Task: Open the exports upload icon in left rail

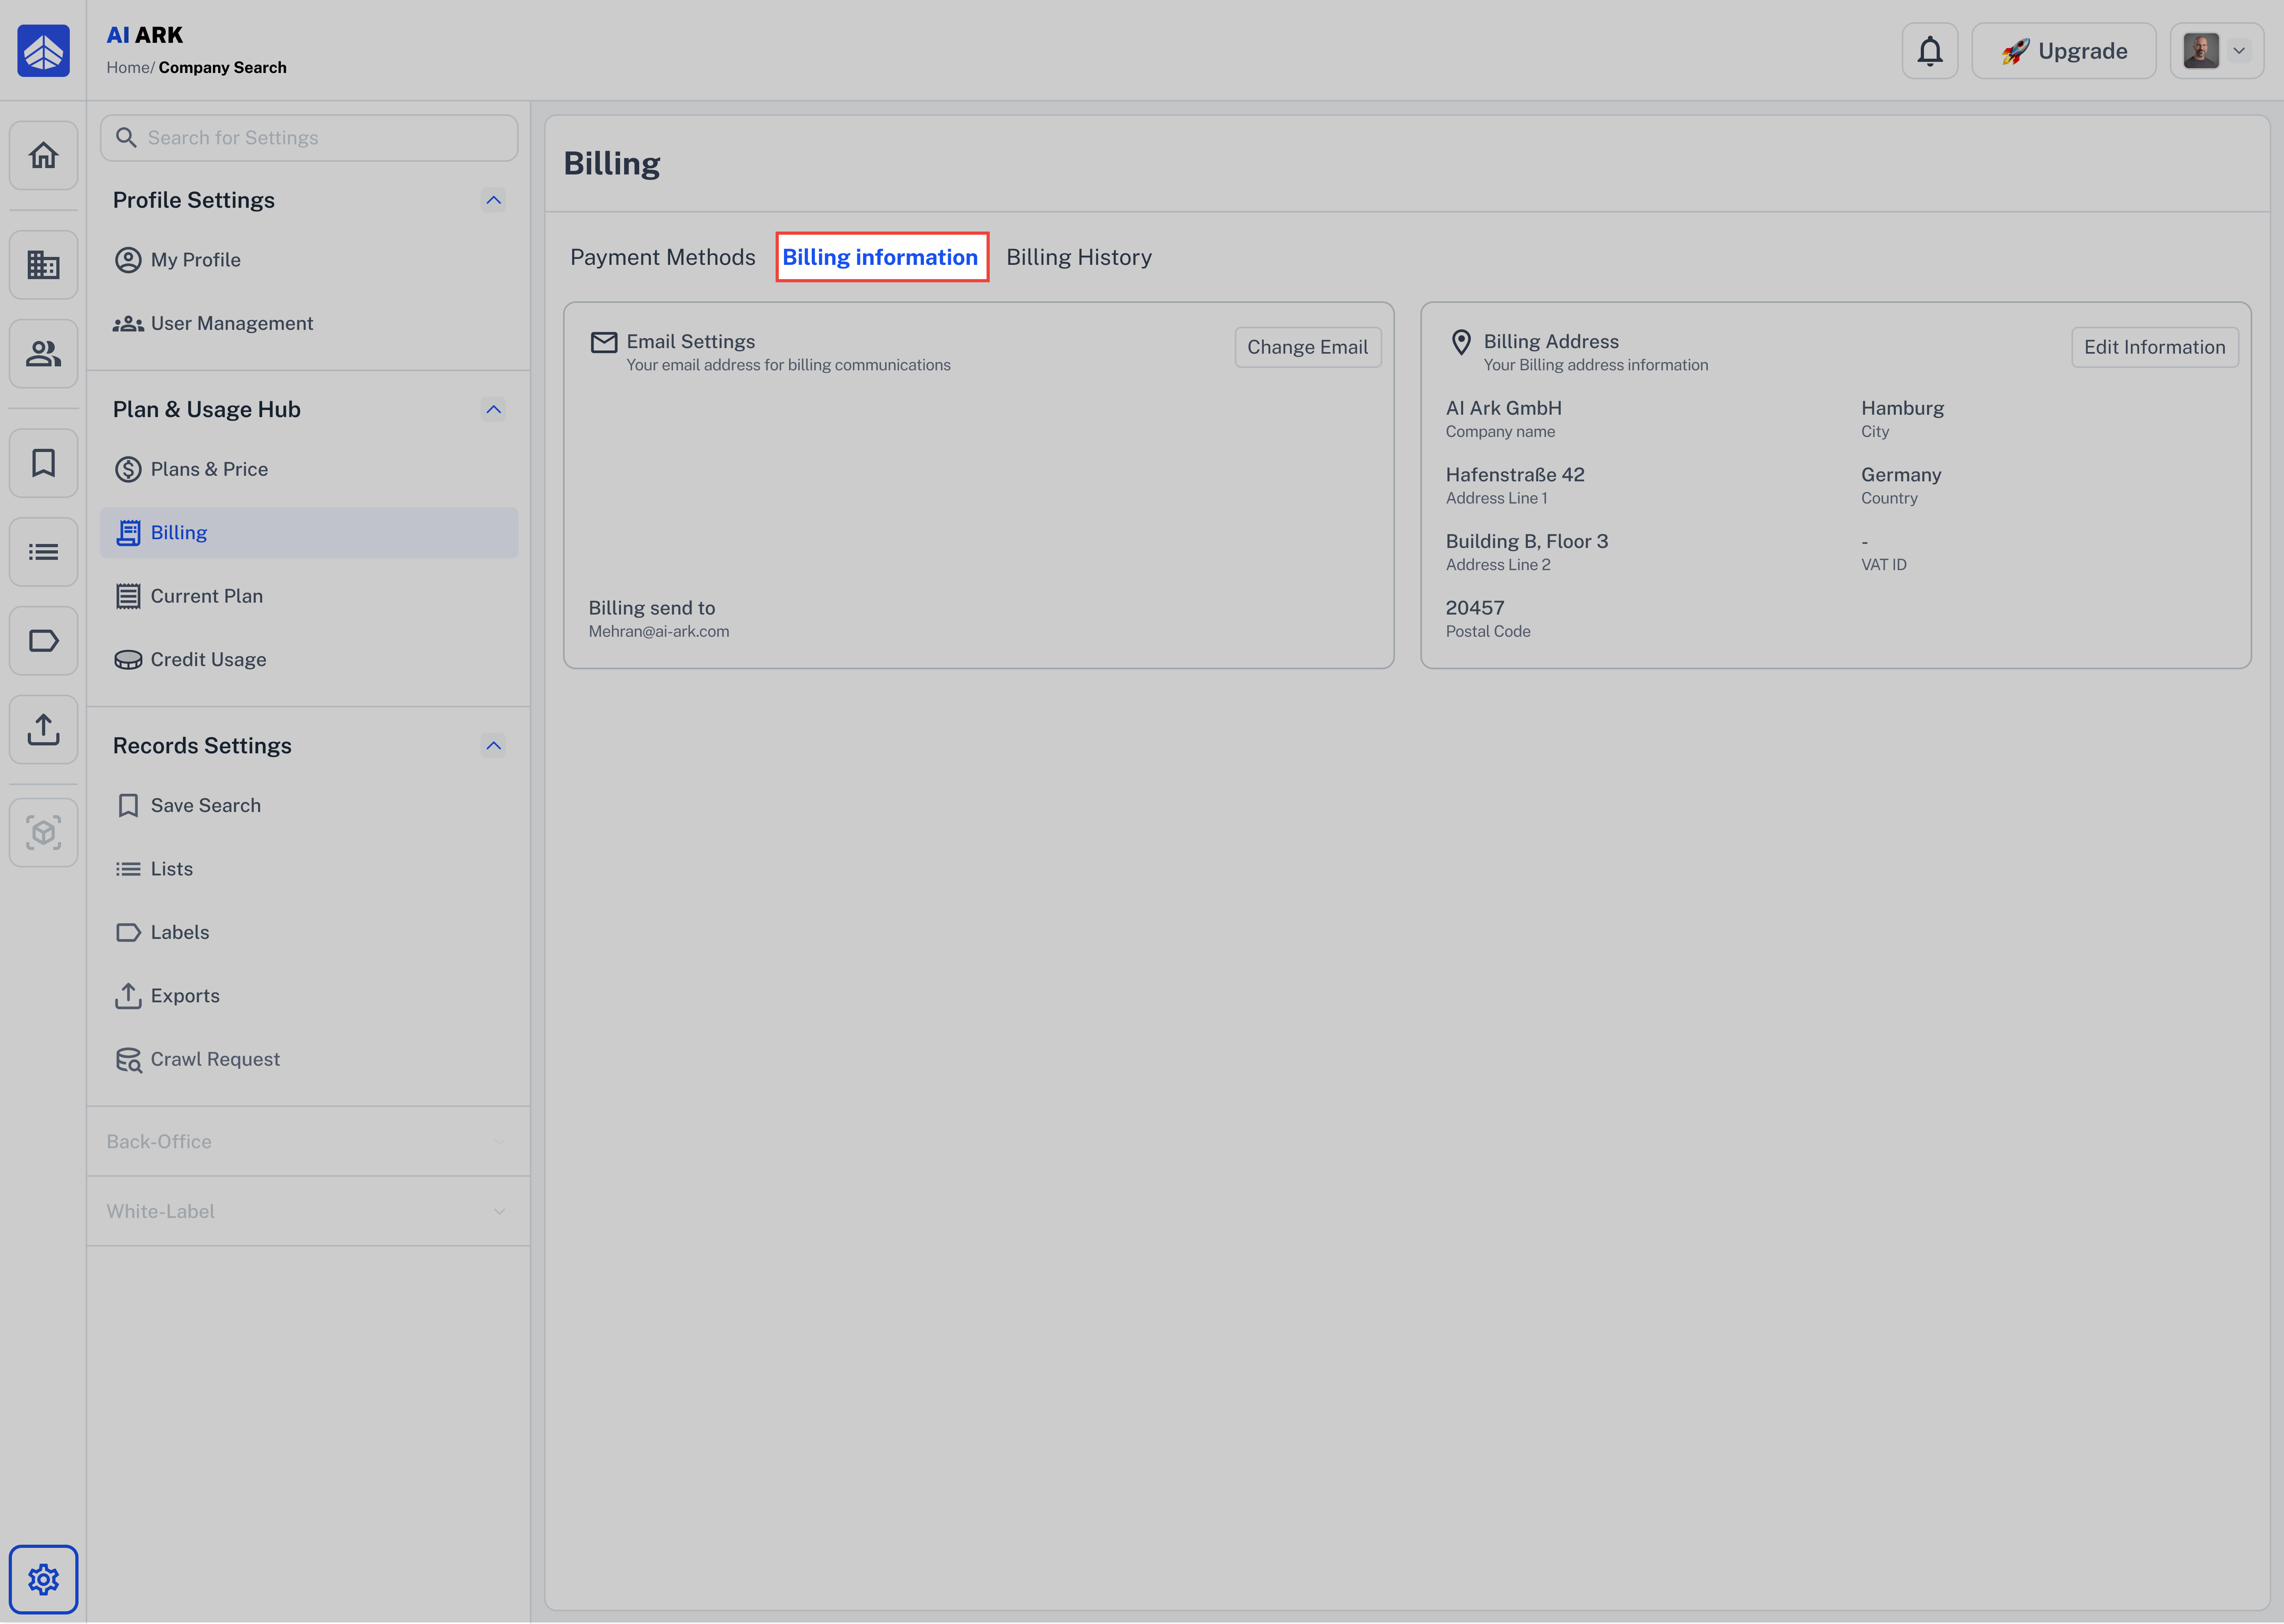Action: pyautogui.click(x=43, y=729)
